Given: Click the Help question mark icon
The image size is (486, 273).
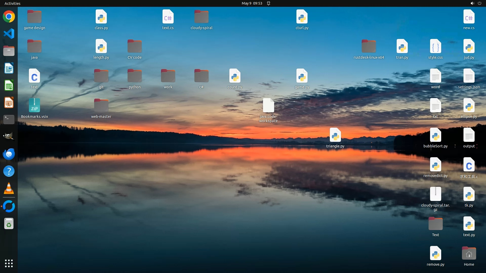Looking at the screenshot, I should [x=9, y=171].
